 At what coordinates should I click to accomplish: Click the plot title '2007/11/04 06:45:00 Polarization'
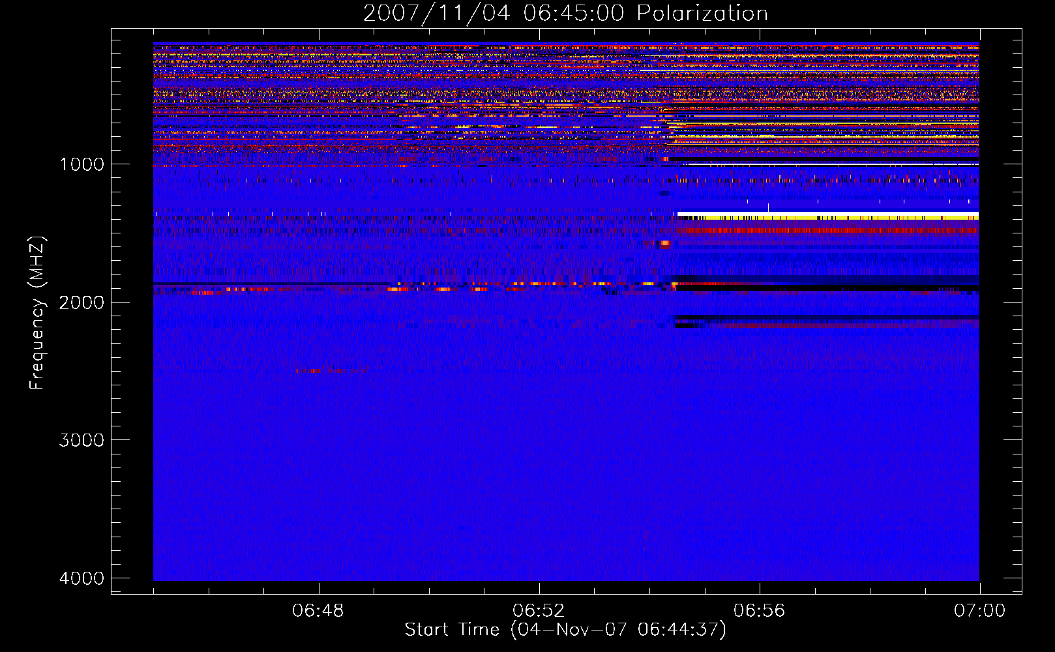pos(565,13)
